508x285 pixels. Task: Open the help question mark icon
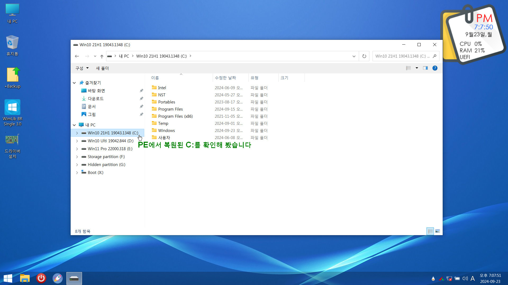435,68
